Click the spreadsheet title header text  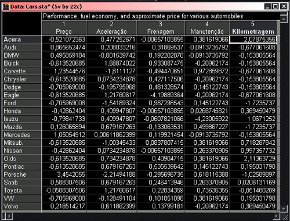(143, 16)
